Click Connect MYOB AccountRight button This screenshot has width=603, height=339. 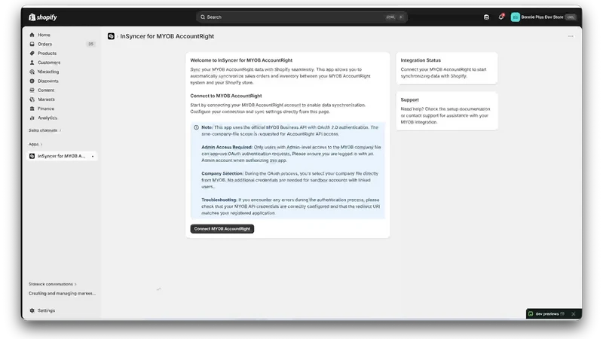(x=222, y=229)
